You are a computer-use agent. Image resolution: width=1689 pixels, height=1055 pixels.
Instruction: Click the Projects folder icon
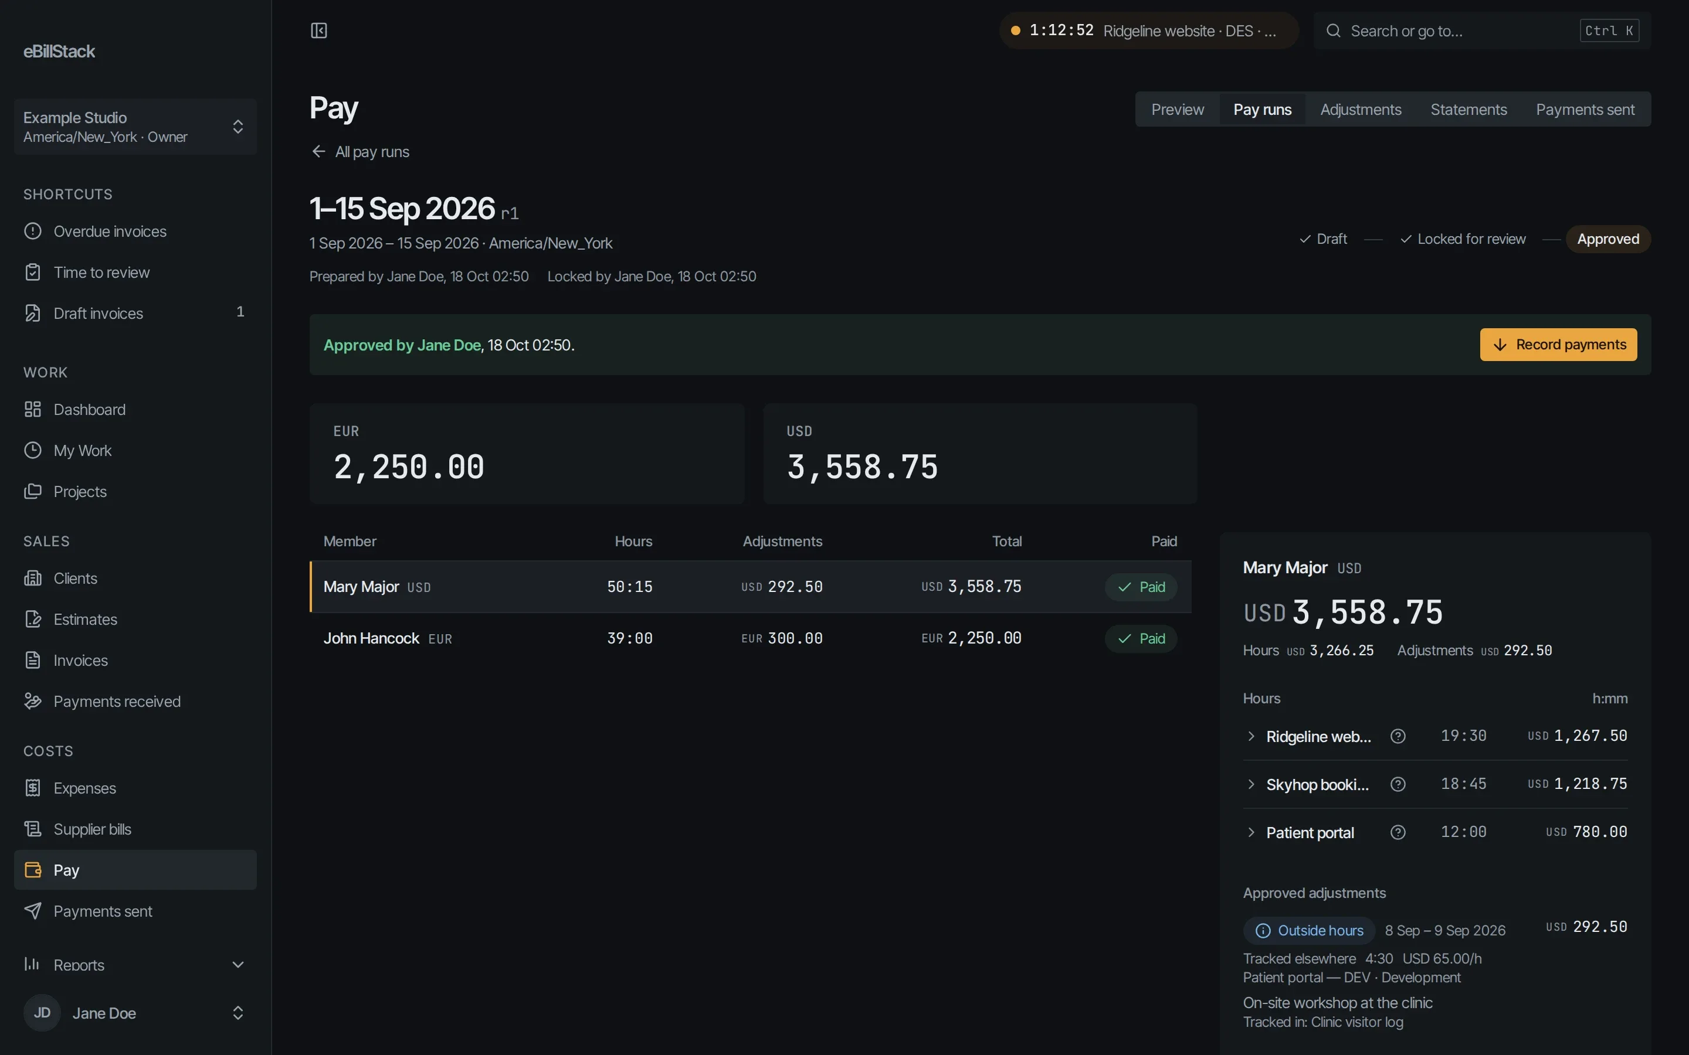(33, 491)
